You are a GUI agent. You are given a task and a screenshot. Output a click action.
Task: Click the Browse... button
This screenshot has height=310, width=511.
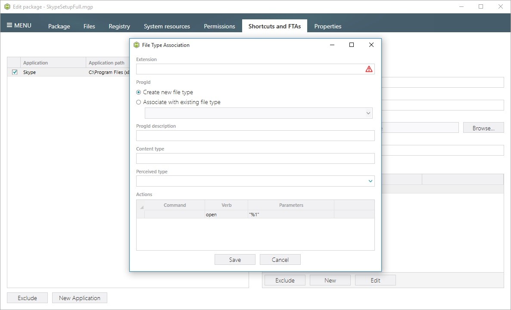coord(483,128)
